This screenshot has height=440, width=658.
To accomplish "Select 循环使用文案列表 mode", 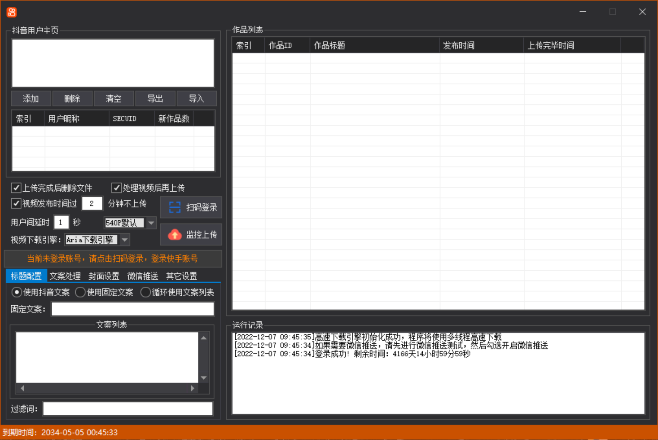I will (x=146, y=292).
